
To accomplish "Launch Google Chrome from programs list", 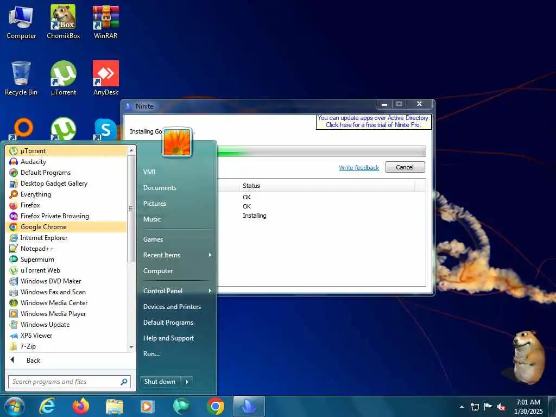I will pos(66,227).
